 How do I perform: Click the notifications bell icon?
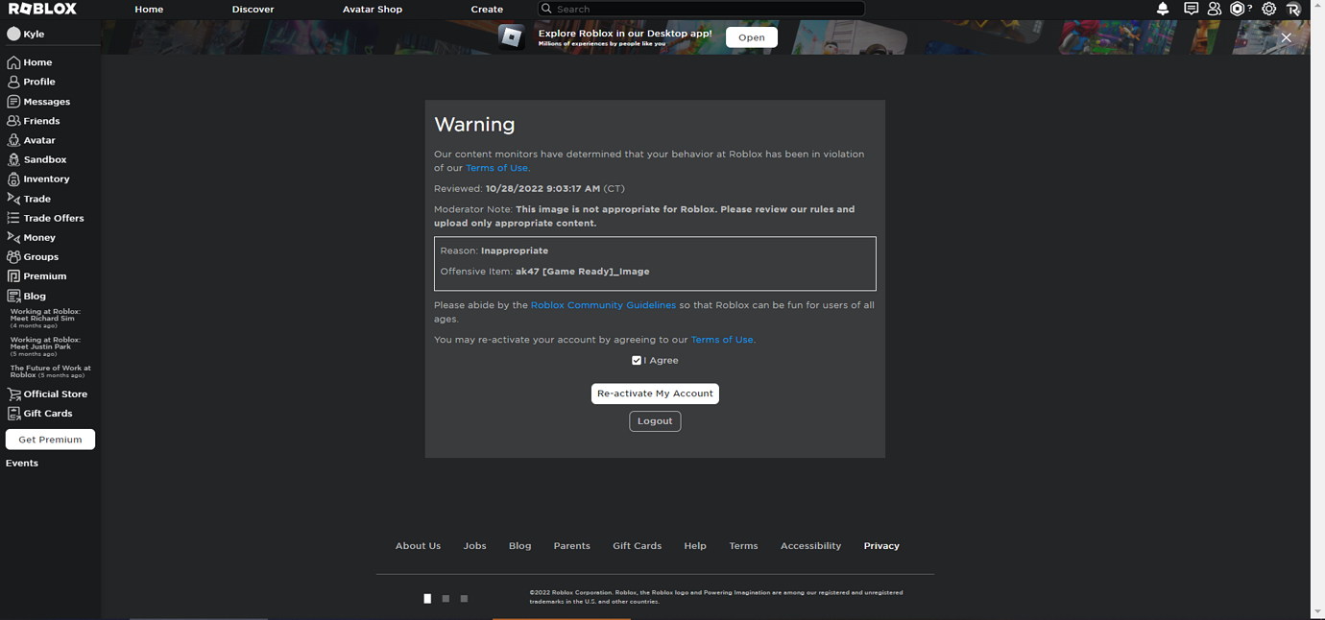[x=1162, y=9]
